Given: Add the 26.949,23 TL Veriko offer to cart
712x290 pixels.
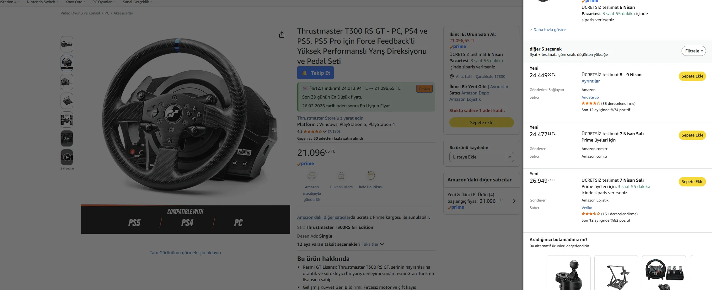Looking at the screenshot, I should click(692, 182).
